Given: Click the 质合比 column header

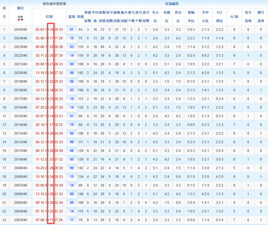Looking at the screenshot, I should click(x=178, y=16).
